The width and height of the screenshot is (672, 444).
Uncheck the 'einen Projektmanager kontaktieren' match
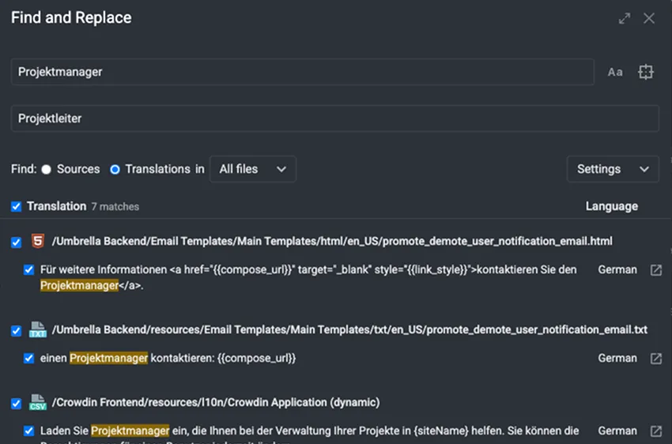[x=29, y=359]
